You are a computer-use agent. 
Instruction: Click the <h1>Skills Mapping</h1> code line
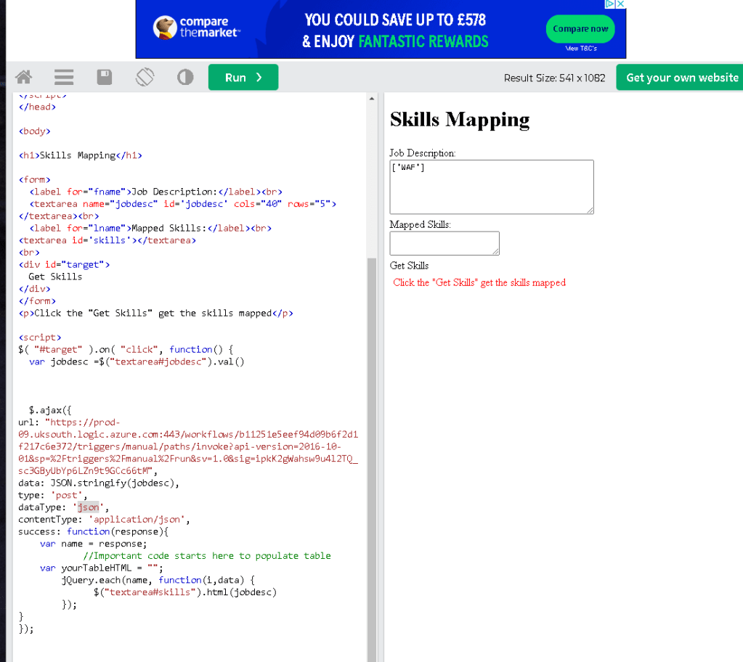click(80, 155)
